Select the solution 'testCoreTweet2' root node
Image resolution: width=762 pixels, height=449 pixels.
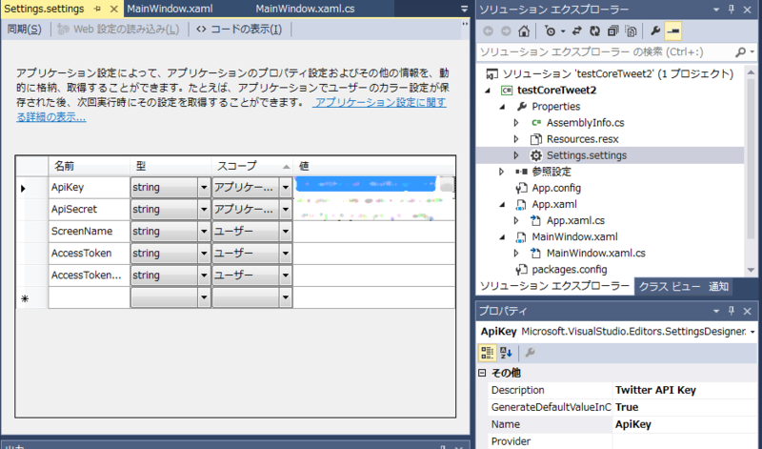coord(617,74)
